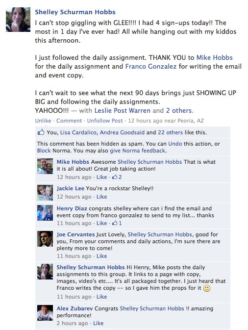Click Alex Zubarev's comment avatar
The width and height of the screenshot is (248, 330).
click(x=45, y=313)
